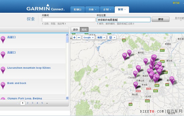Click list scroll down arrow

point(67,98)
